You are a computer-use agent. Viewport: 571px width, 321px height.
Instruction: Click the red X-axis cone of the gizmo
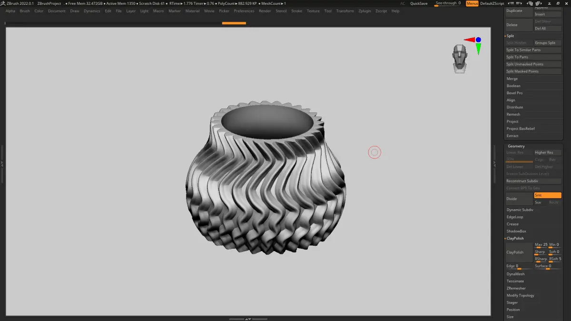coord(469,40)
